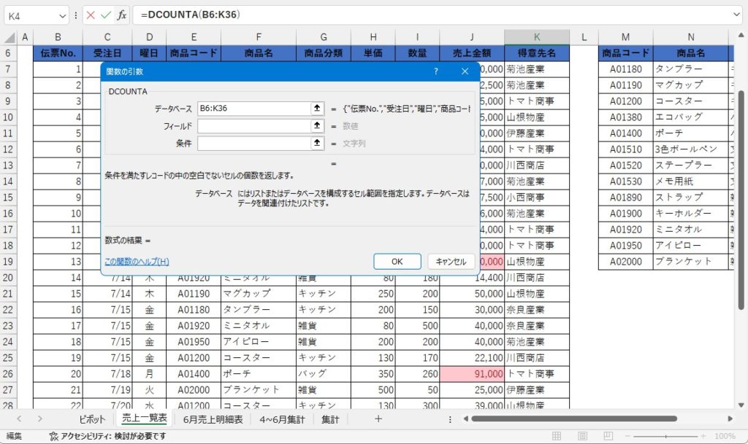The height and width of the screenshot is (444, 748).
Task: Click the 条件 range selector arrow icon
Action: (x=317, y=144)
